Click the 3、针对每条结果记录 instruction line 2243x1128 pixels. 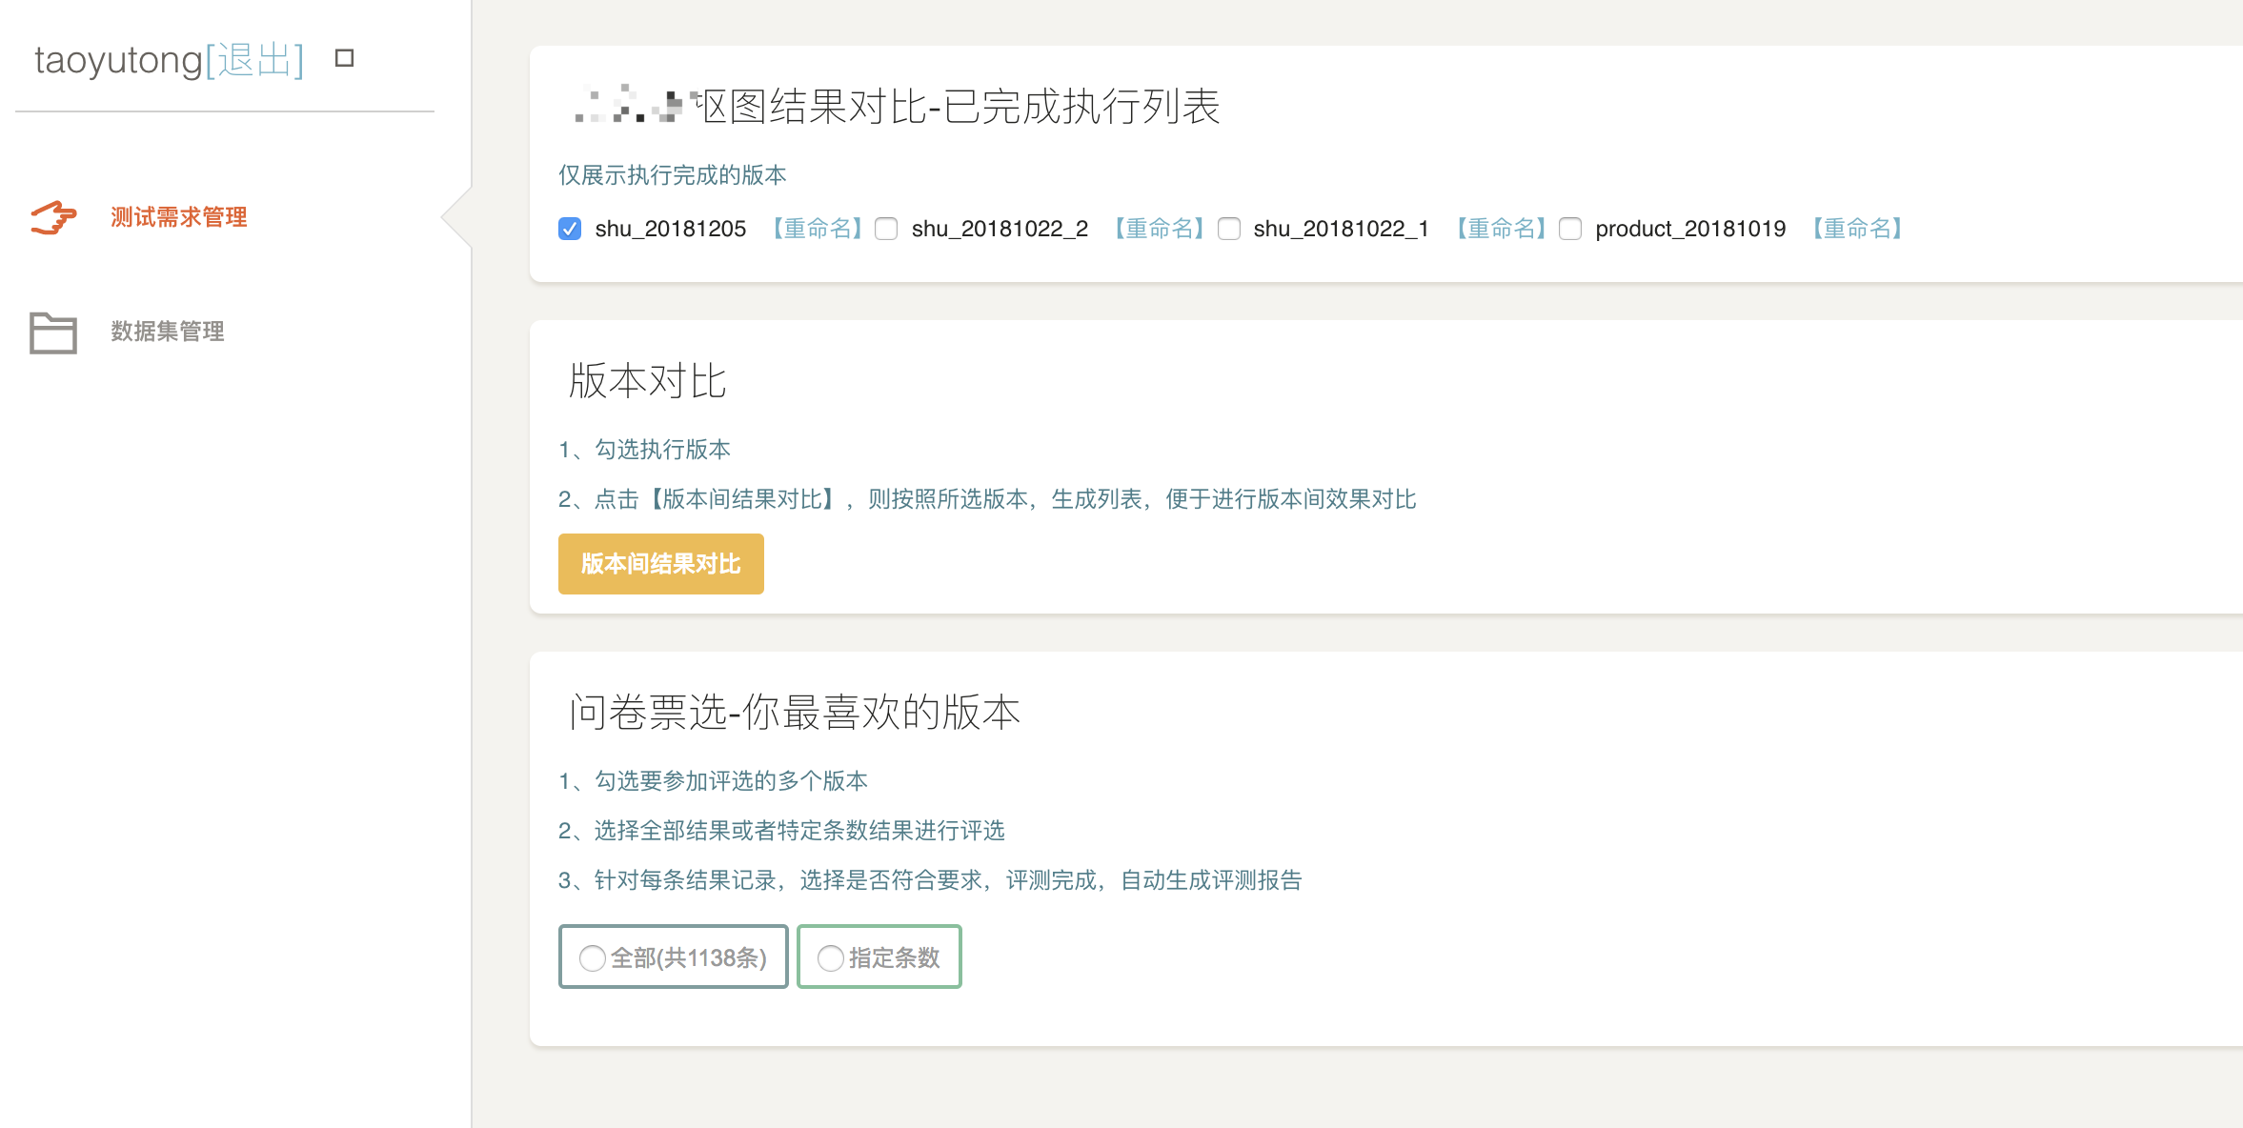tap(931, 880)
